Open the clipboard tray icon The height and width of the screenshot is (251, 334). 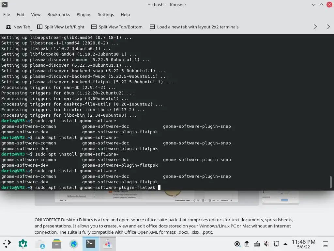pos(247,244)
